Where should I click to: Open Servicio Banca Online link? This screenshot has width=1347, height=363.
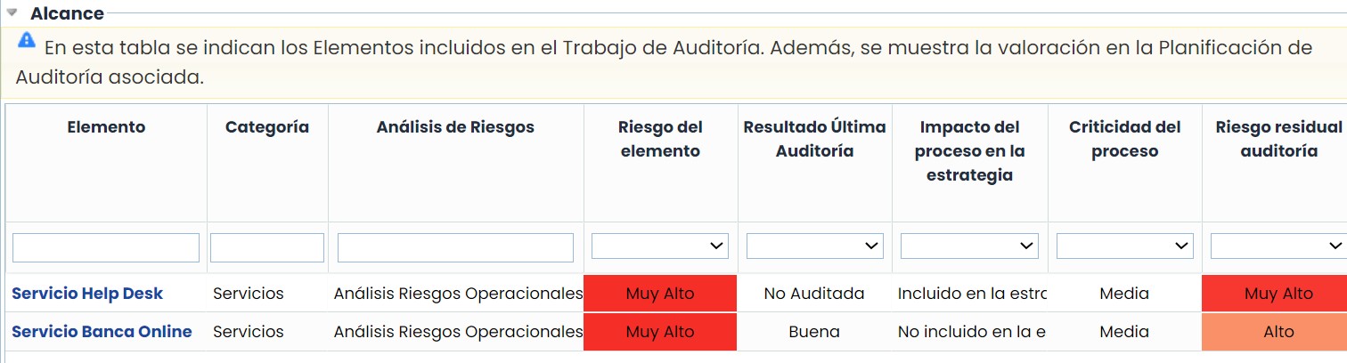(x=102, y=332)
